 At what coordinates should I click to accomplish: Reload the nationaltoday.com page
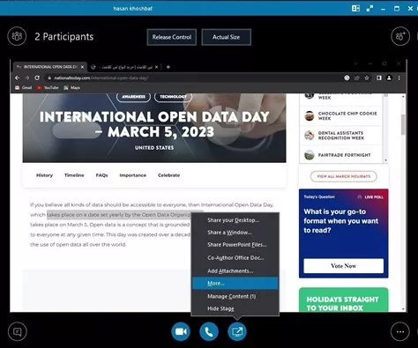pyautogui.click(x=37, y=78)
